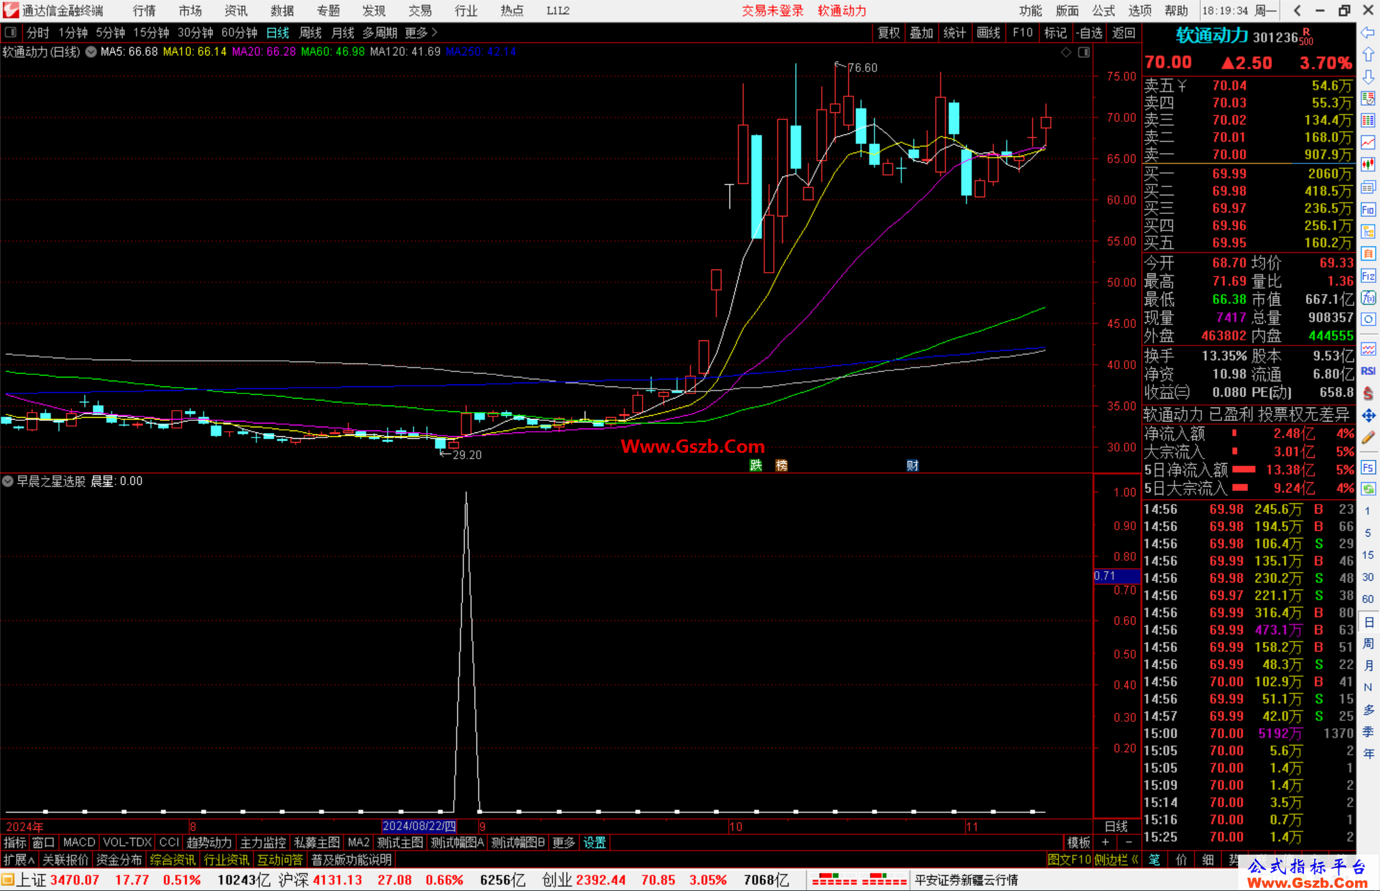1380x891 pixels.
Task: Click the down arrow icon in right sidebar
Action: click(1368, 77)
